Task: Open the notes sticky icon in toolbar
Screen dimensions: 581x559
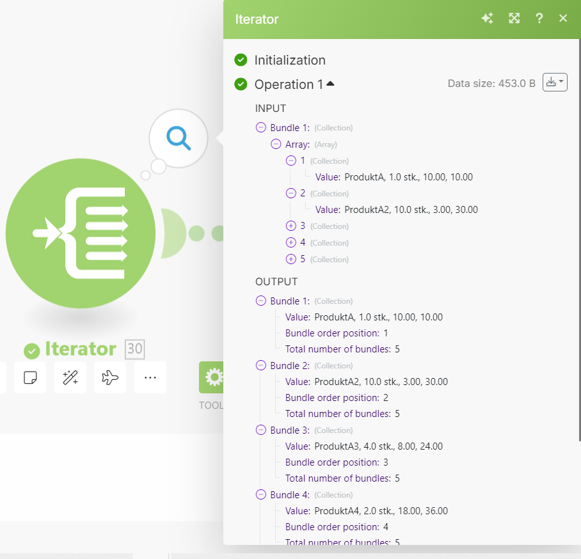Action: 30,377
